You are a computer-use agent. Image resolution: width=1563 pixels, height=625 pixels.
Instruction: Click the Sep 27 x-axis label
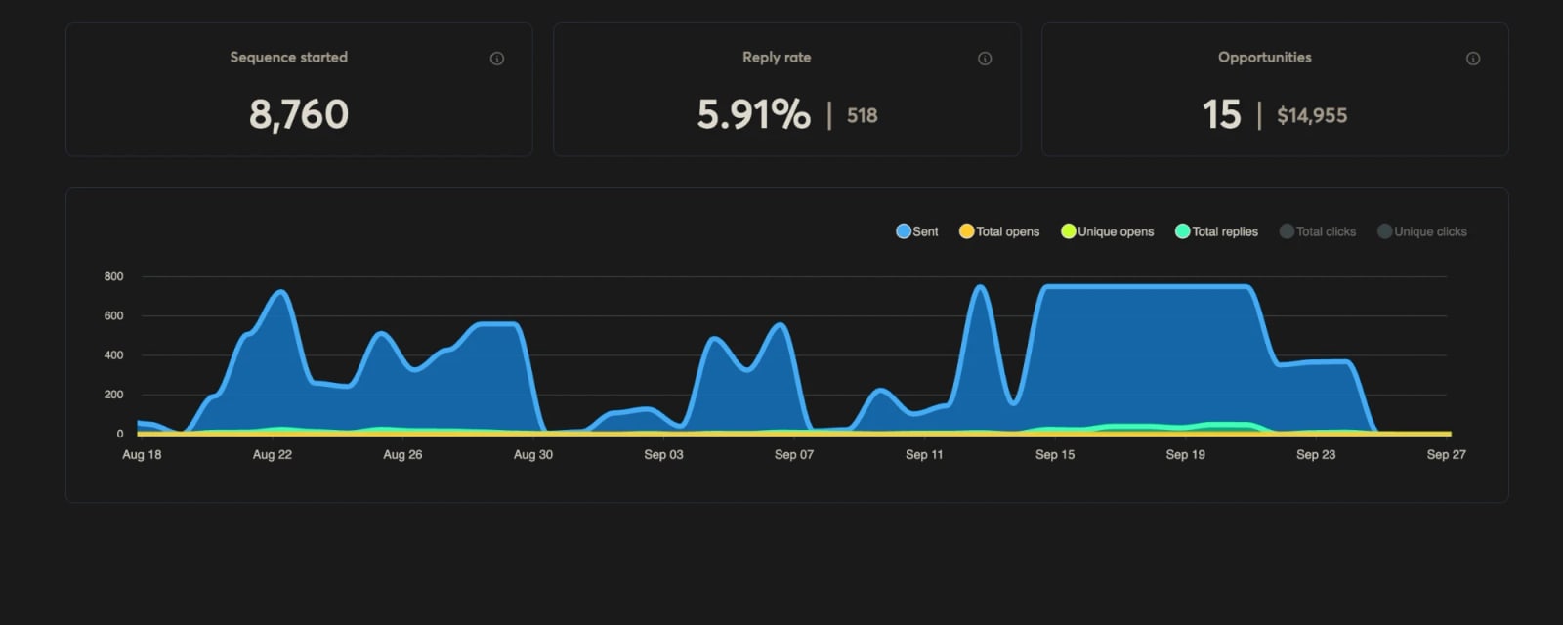click(x=1446, y=455)
